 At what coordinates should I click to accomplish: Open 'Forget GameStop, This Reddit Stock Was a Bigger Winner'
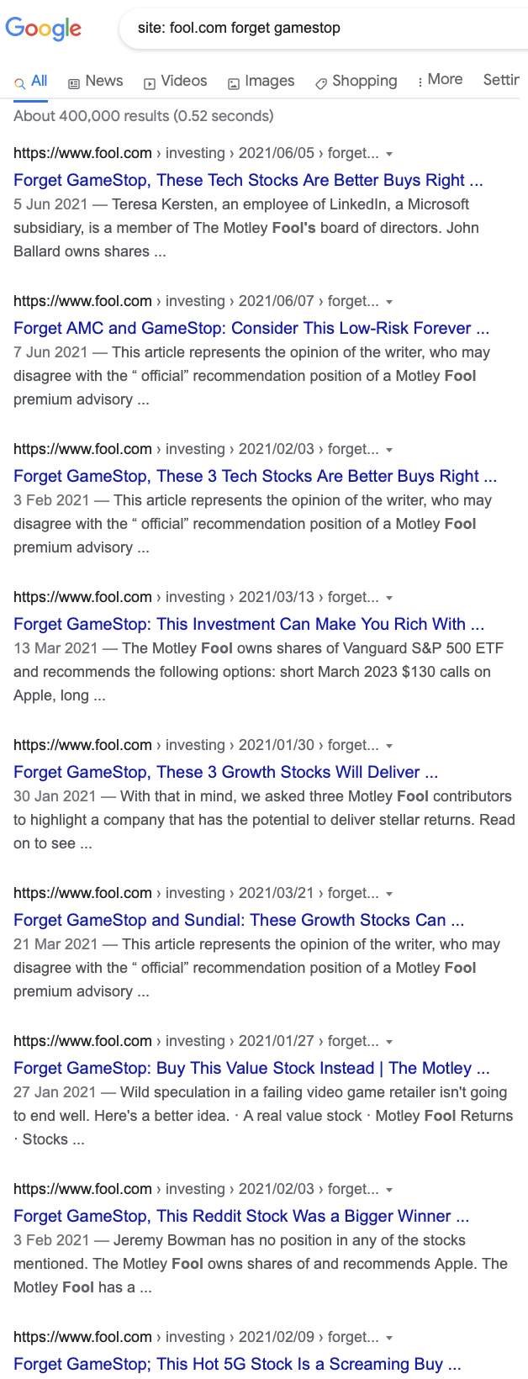pos(241,1216)
